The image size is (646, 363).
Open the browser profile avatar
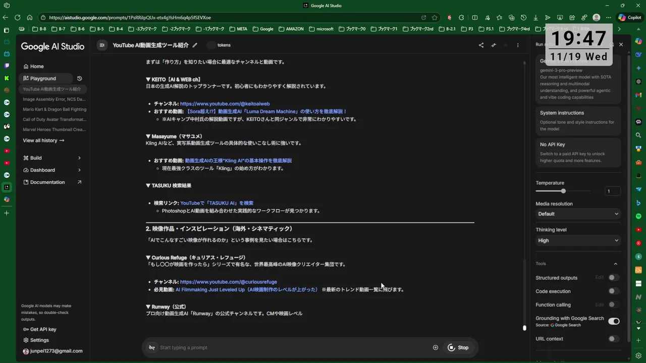(597, 17)
